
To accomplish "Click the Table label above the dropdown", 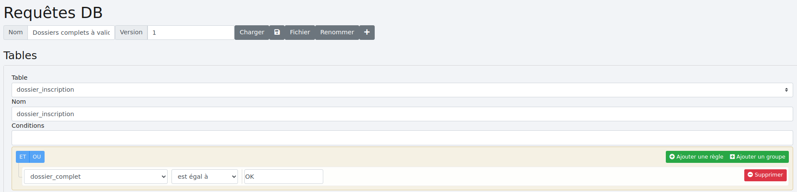I will [19, 78].
